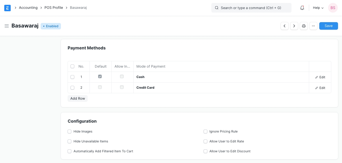Click Add Row under Payment Methods
Viewport: 342px width, 163px height.
[77, 99]
